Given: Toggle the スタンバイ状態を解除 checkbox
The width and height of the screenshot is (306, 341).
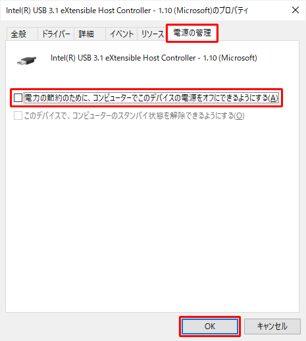Looking at the screenshot, I should click(18, 116).
